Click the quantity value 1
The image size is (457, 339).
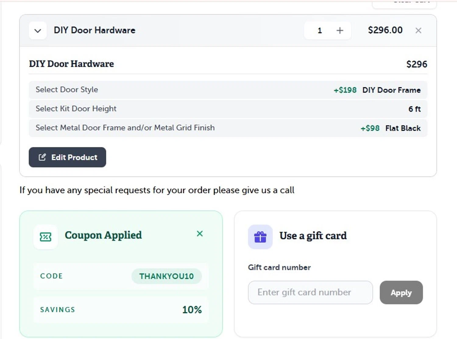320,30
